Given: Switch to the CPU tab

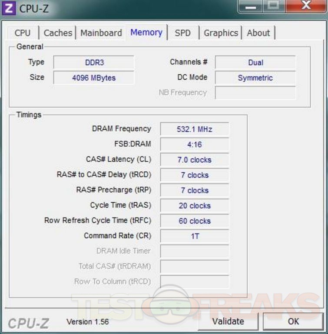Looking at the screenshot, I should 23,33.
